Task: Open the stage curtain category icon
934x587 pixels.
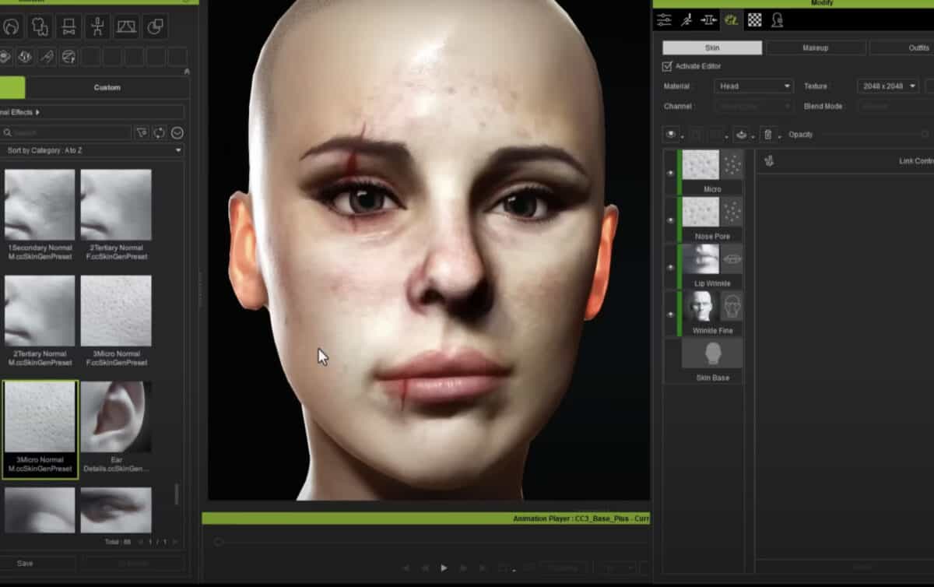Action: (127, 27)
